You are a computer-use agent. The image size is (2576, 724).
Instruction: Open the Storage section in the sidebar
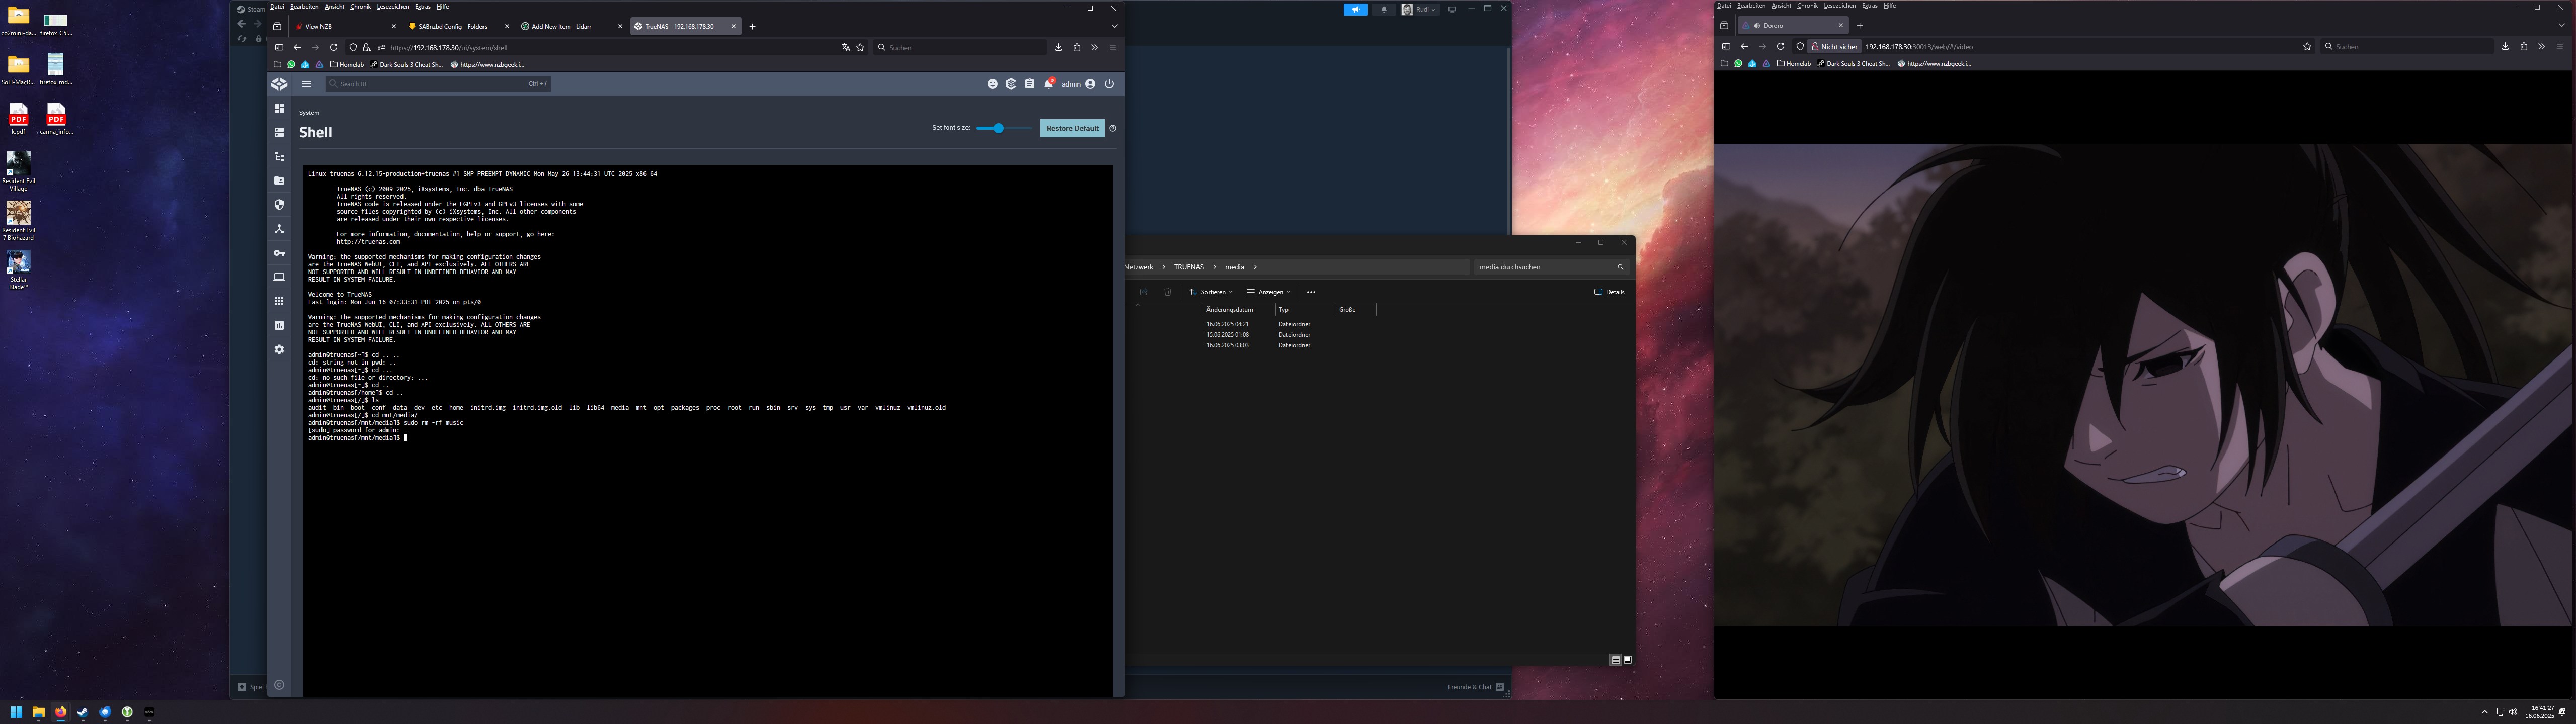(x=279, y=132)
